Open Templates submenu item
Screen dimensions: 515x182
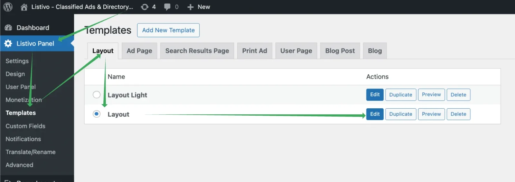pos(21,113)
